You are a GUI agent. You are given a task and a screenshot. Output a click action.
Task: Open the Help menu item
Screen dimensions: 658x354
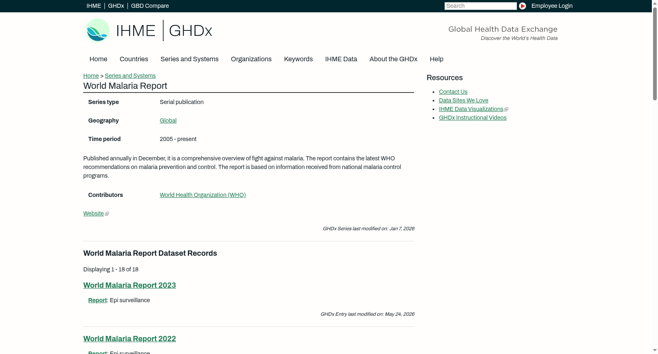tap(436, 59)
